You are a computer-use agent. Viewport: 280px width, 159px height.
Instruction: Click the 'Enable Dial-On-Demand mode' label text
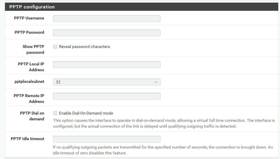tap(86, 113)
